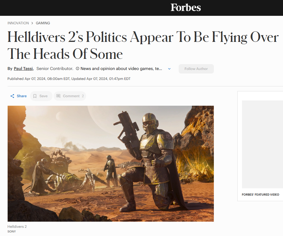This screenshot has width=283, height=236.
Task: Click the info circle icon beside author bio
Action: (x=77, y=69)
